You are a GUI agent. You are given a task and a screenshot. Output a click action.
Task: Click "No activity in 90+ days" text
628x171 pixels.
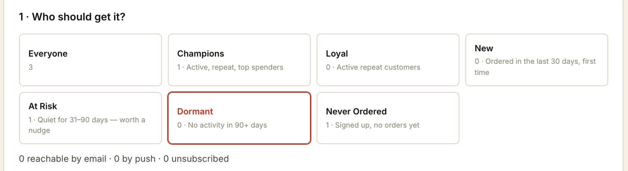pyautogui.click(x=227, y=125)
